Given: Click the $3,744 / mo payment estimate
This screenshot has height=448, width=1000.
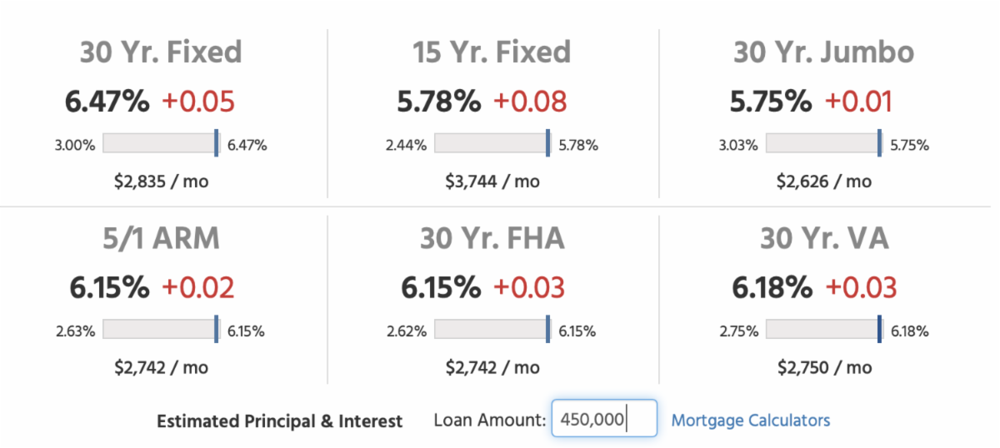Looking at the screenshot, I should [492, 182].
